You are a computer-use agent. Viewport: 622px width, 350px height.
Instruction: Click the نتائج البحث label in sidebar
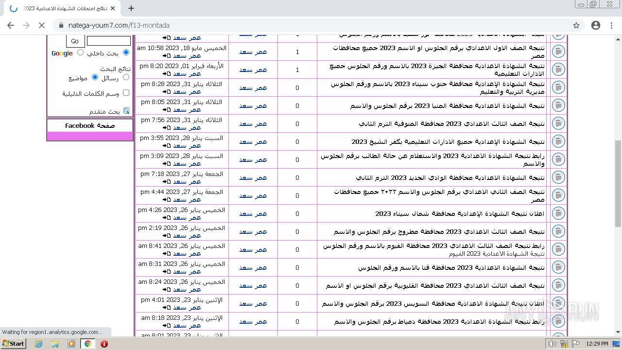click(116, 69)
